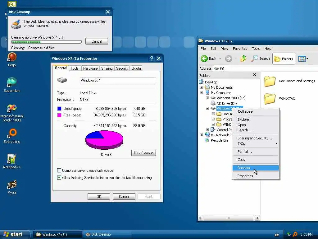Open the Pego desktop shortcut
The width and height of the screenshot is (318, 239).
[12, 59]
